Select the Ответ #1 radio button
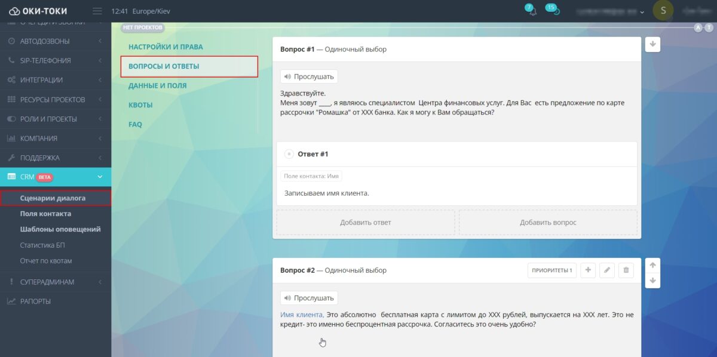The image size is (717, 357). click(x=289, y=154)
